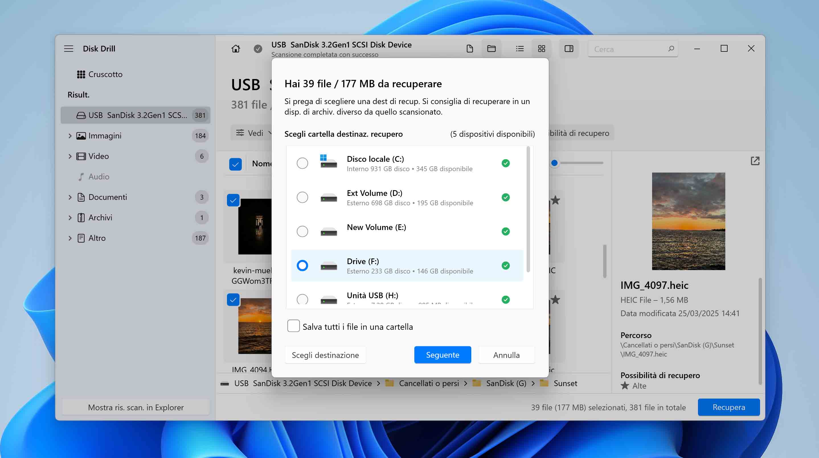Toggle the select-all checkbox beside Nome
The image size is (819, 458).
(235, 164)
